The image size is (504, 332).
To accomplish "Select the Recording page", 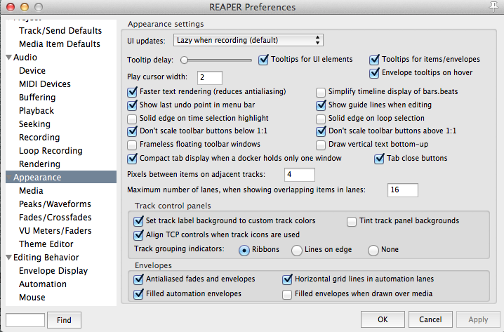I will coord(39,138).
